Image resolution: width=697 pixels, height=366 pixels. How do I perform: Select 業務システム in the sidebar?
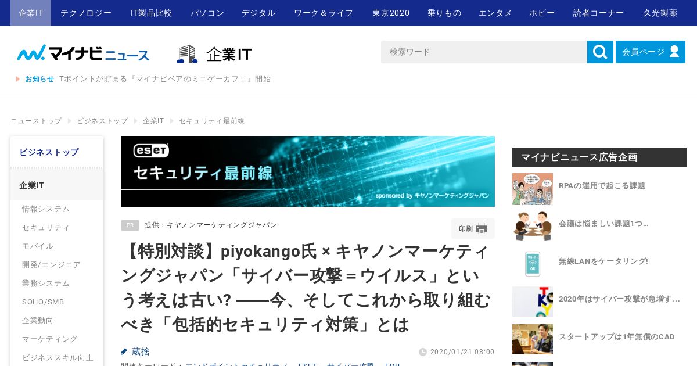[x=46, y=284]
